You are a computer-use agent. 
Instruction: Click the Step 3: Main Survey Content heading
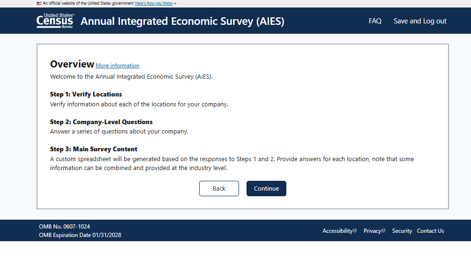click(x=94, y=149)
